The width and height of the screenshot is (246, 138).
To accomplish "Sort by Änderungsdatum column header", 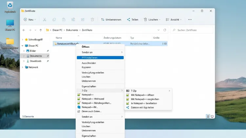I will pos(112,38).
